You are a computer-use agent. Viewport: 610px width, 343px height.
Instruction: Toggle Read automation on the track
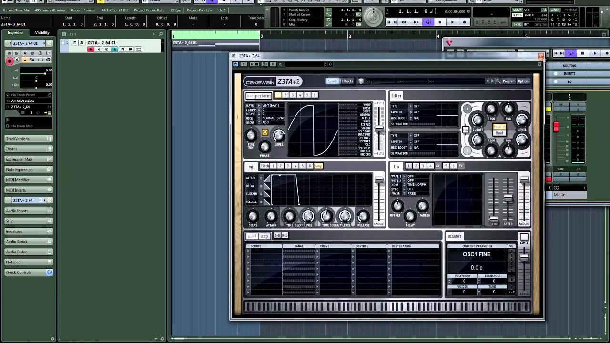coord(122,50)
